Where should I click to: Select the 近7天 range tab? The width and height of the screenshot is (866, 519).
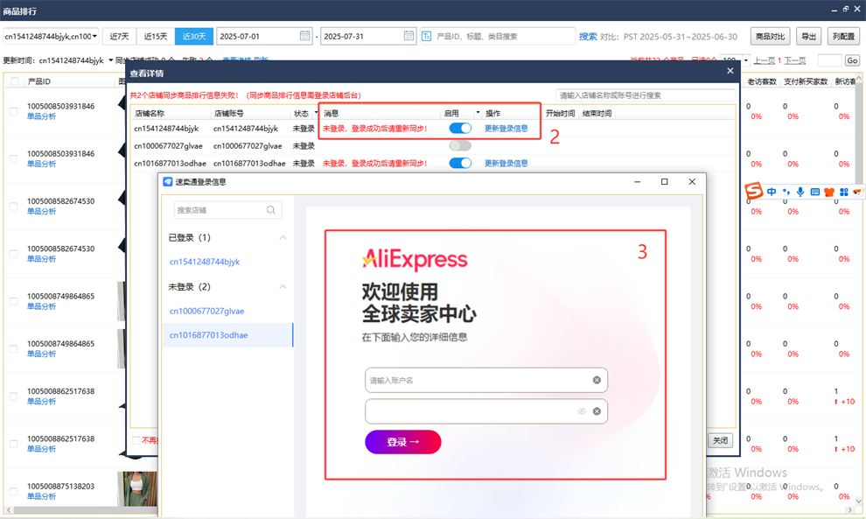(x=119, y=37)
